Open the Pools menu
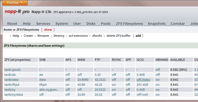This screenshot has height=102, width=198. [106, 24]
